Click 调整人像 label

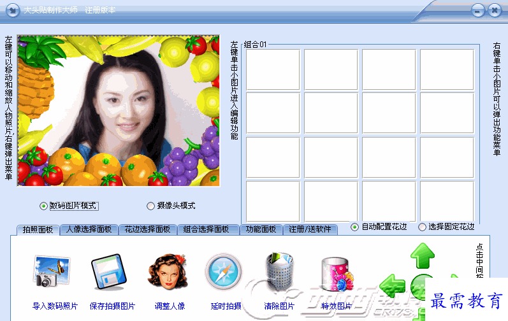point(170,306)
